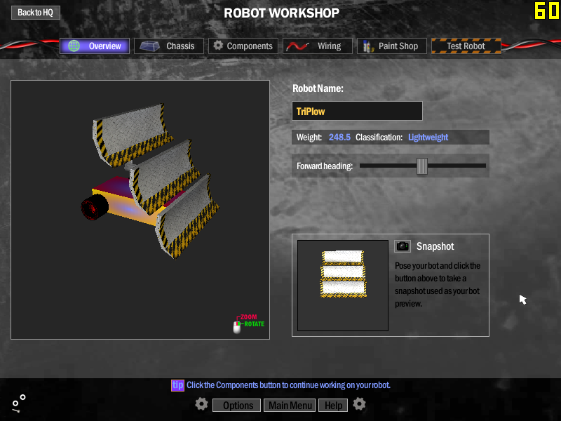
Task: Click the chassis shape icon
Action: (149, 46)
